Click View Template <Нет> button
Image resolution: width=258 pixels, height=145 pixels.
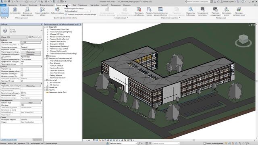pos(31,103)
